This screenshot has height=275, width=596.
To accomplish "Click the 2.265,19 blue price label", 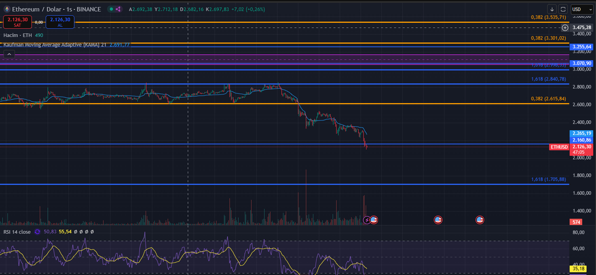I will pos(582,134).
